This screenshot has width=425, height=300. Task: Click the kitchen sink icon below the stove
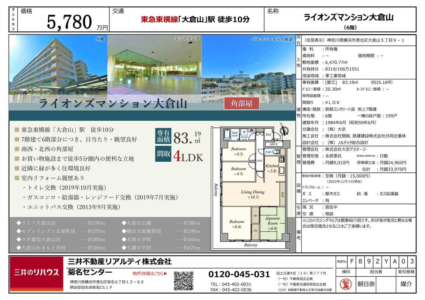coord(282,170)
